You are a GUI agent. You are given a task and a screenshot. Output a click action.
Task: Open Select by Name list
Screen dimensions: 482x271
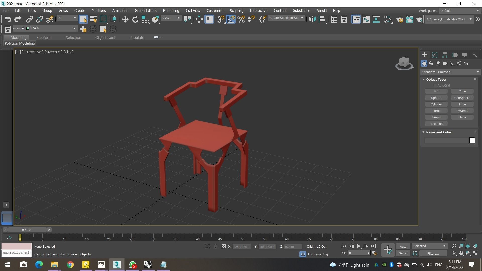tap(93, 19)
